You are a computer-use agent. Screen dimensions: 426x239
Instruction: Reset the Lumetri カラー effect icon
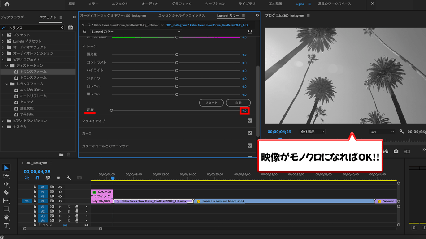250,32
